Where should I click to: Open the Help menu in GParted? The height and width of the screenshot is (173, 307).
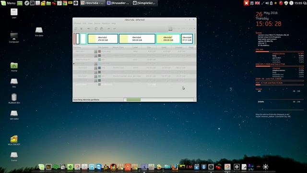click(114, 24)
